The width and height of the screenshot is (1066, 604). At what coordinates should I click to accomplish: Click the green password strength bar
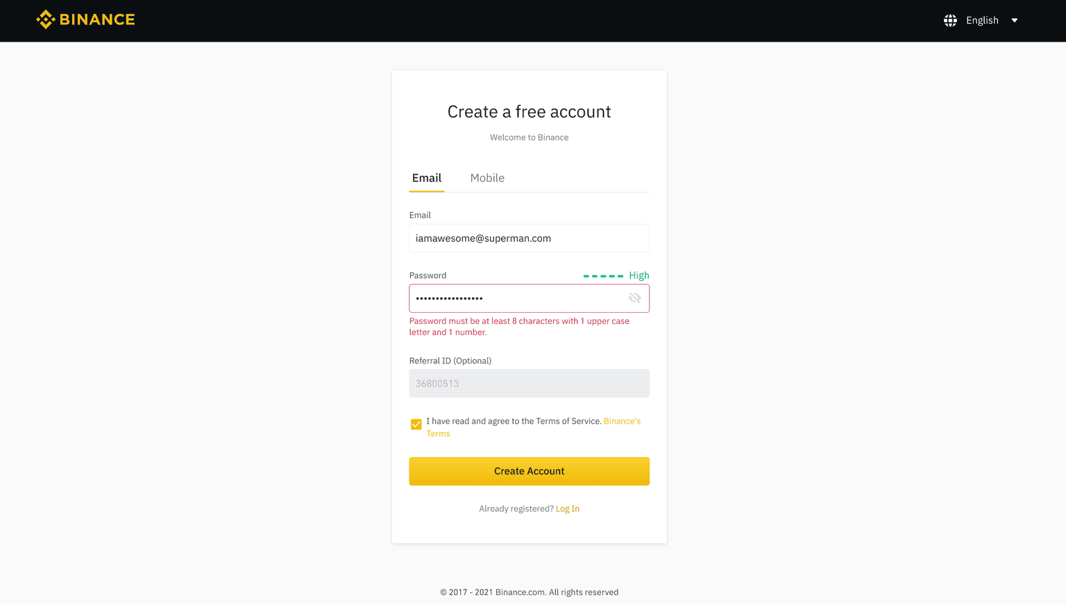[x=603, y=276]
